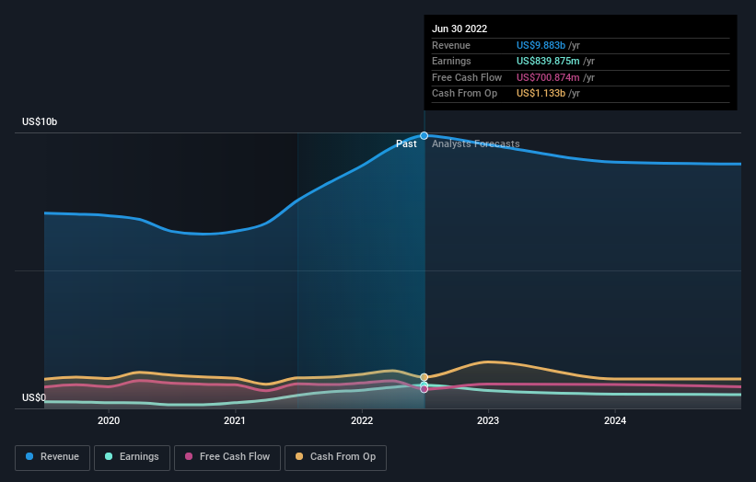The image size is (756, 482).
Task: Click the 'Analysts Forecasts' label
Action: (475, 143)
